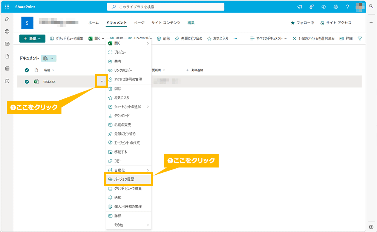Screen dimensions: 377x232
Task: Open browser sidebar settings gear at bottom
Action: pyautogui.click(x=371, y=227)
